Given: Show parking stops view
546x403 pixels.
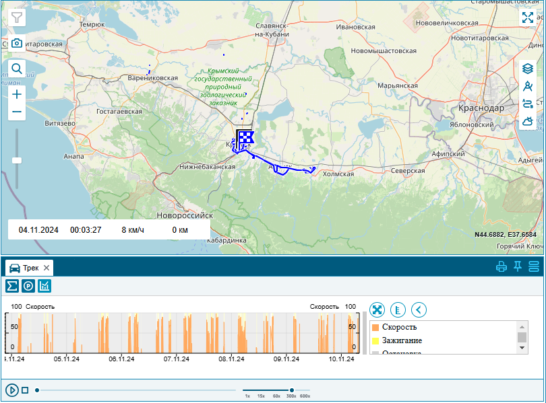Looking at the screenshot, I should pos(28,286).
